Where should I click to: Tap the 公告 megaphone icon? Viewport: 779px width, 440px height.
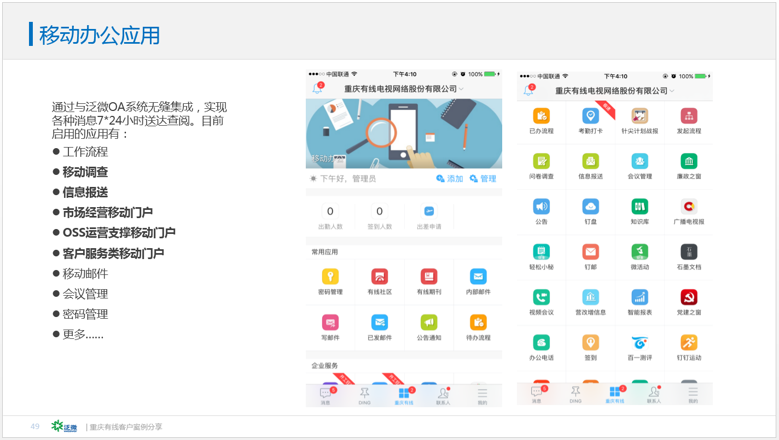click(x=541, y=207)
